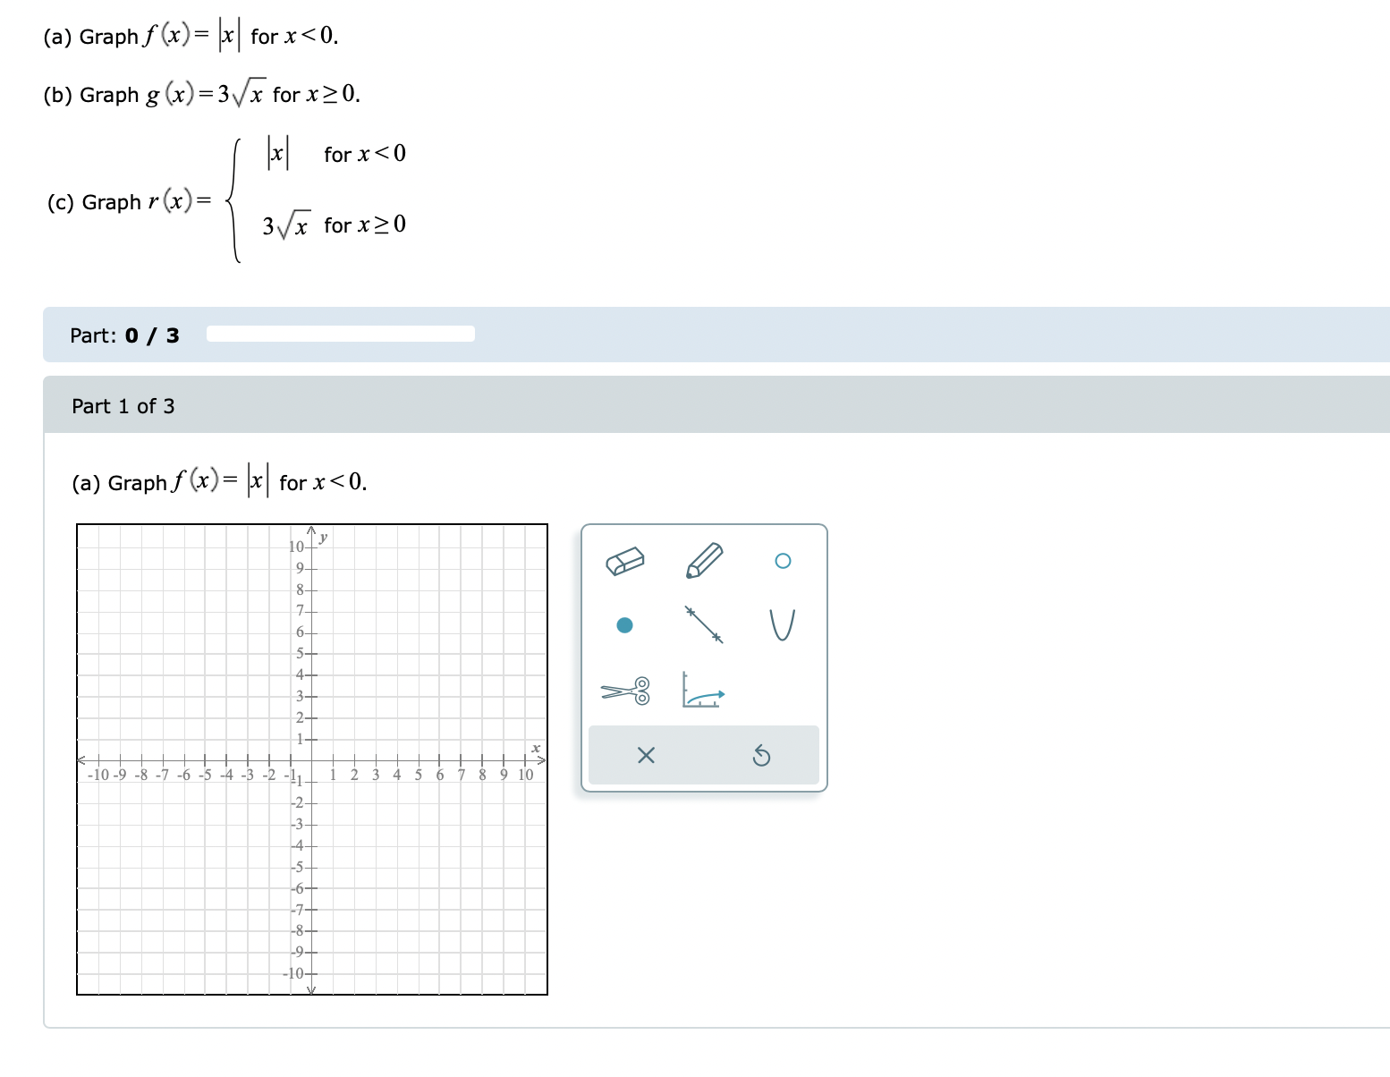Click the progress bar beside Part 0/3

(x=340, y=333)
